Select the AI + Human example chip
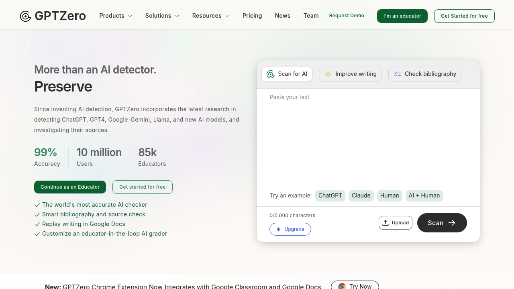The image size is (514, 289). coord(424,196)
